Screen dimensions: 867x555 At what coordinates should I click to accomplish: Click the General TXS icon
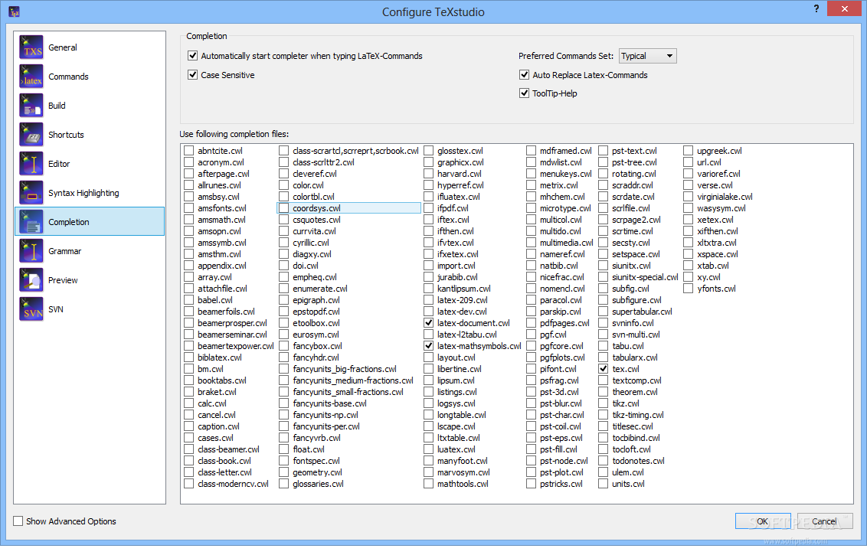(x=31, y=47)
